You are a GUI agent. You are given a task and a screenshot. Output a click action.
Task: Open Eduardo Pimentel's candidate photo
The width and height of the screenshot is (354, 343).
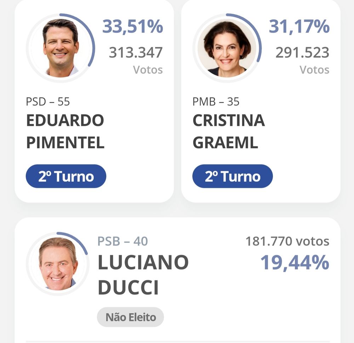point(60,48)
